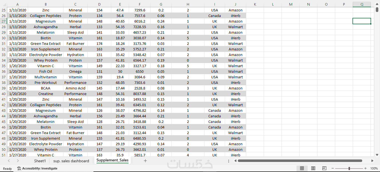Switch to Page Layout view icon
Screen dimensions: 380x172
coord(313,168)
